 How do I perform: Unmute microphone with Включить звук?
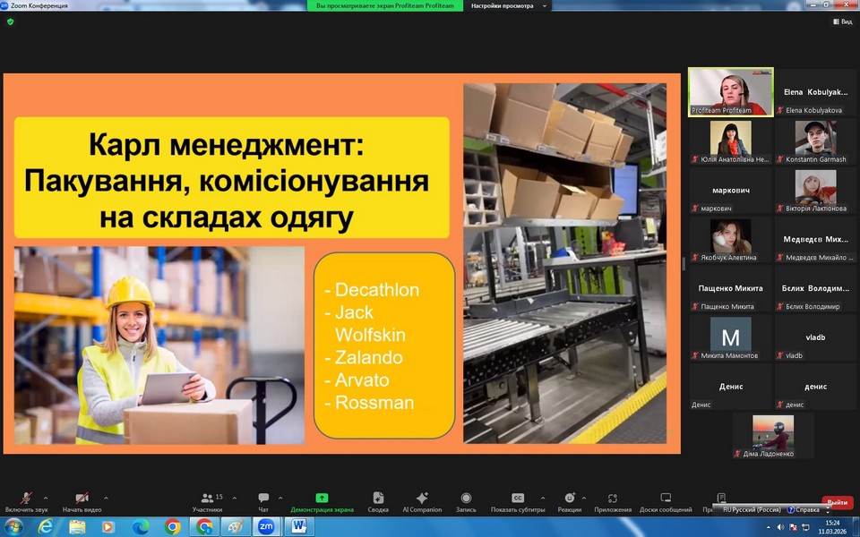coord(26,499)
